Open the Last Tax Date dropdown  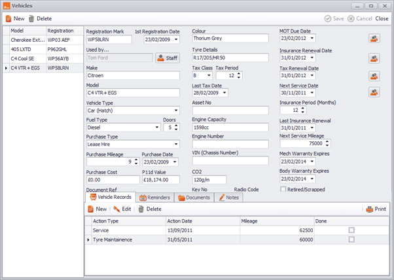coord(224,93)
